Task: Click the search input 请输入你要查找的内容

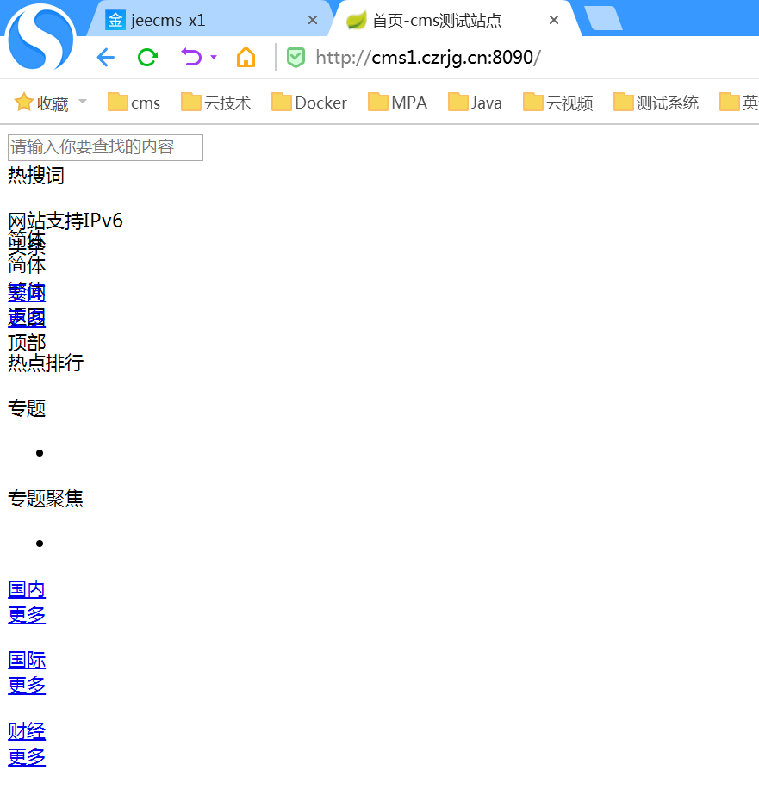Action: [x=106, y=147]
